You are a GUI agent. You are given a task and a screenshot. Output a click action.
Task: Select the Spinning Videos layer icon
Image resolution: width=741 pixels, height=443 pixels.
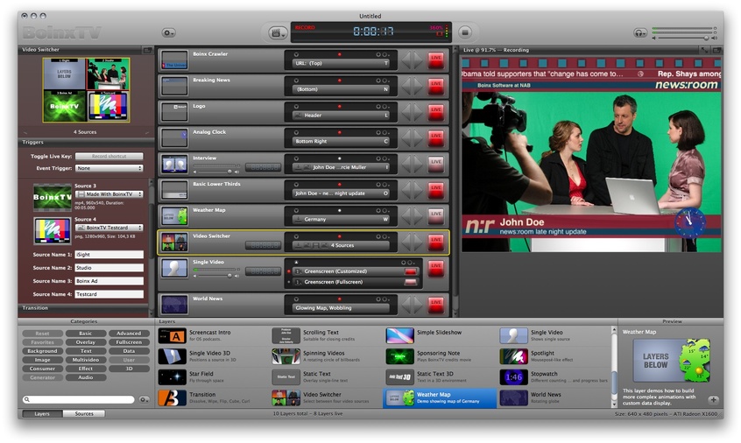286,356
